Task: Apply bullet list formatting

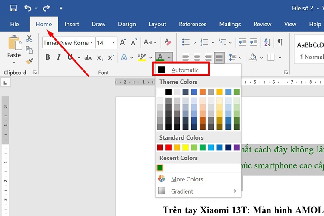Action: [x=186, y=42]
